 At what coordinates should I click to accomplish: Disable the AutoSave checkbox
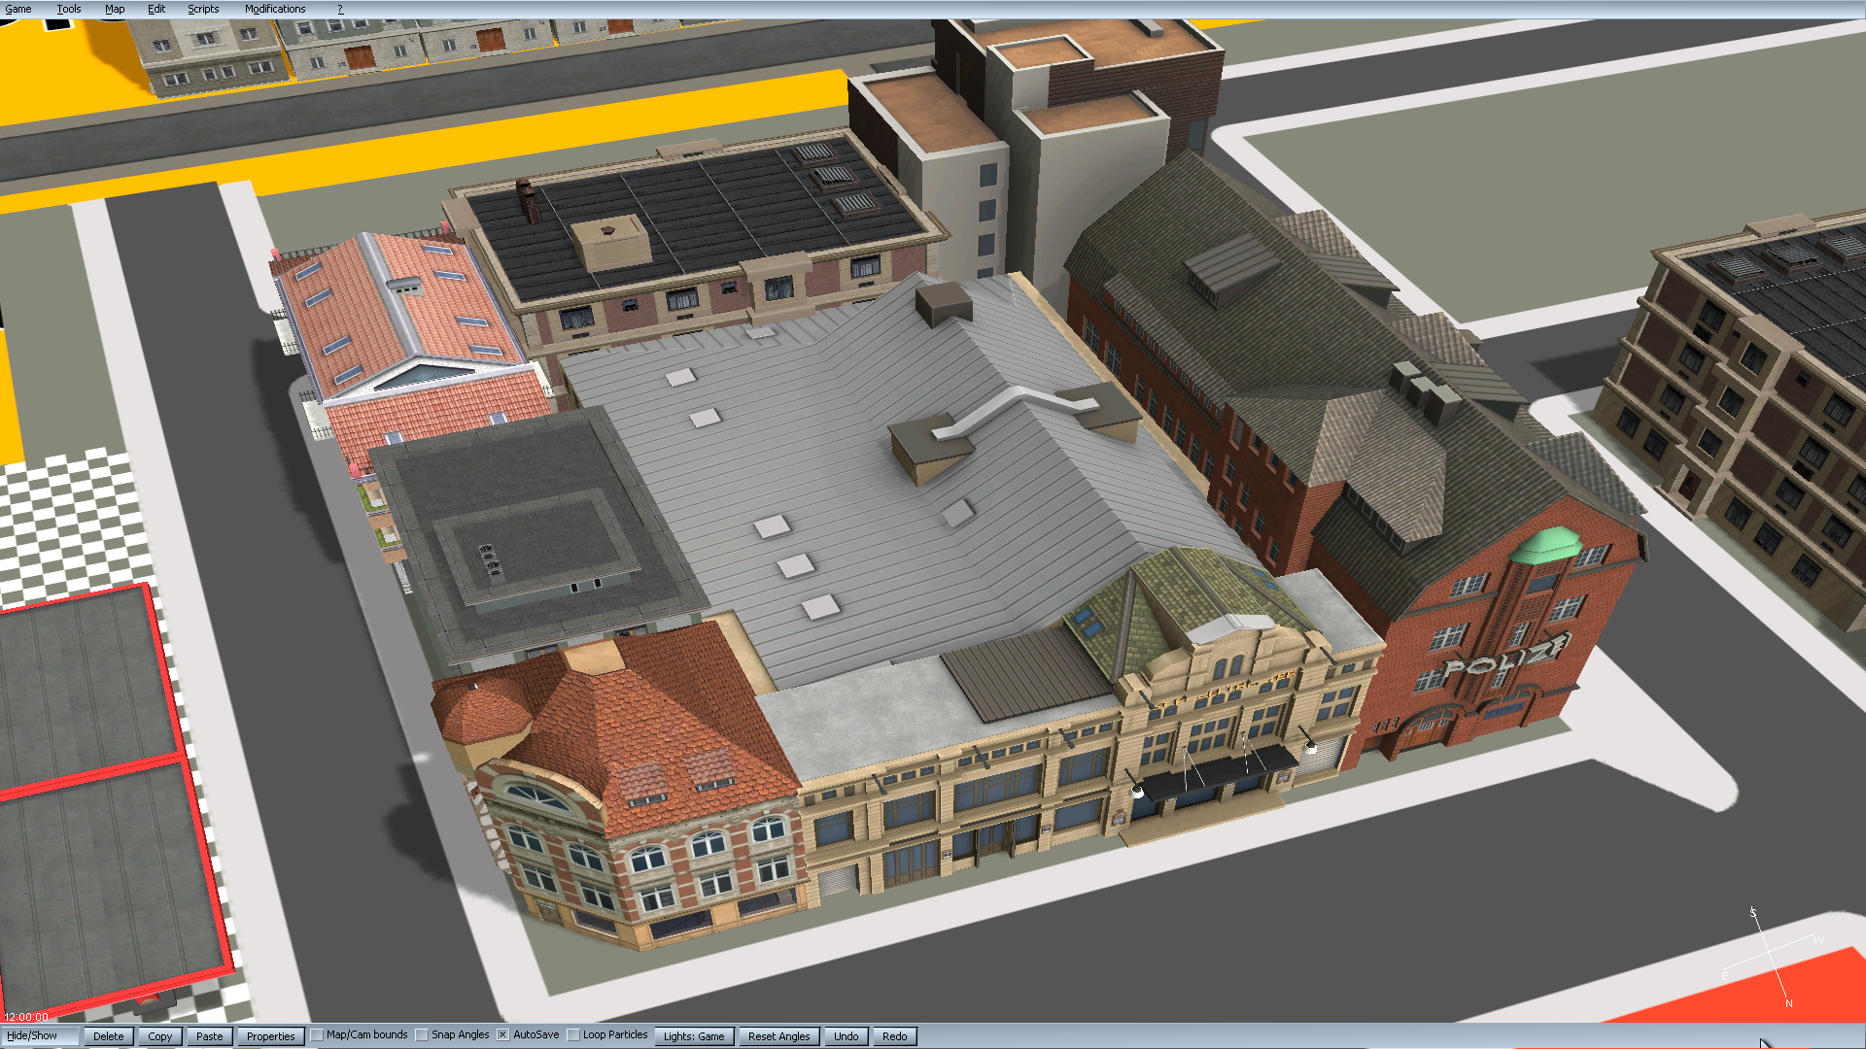click(503, 1035)
